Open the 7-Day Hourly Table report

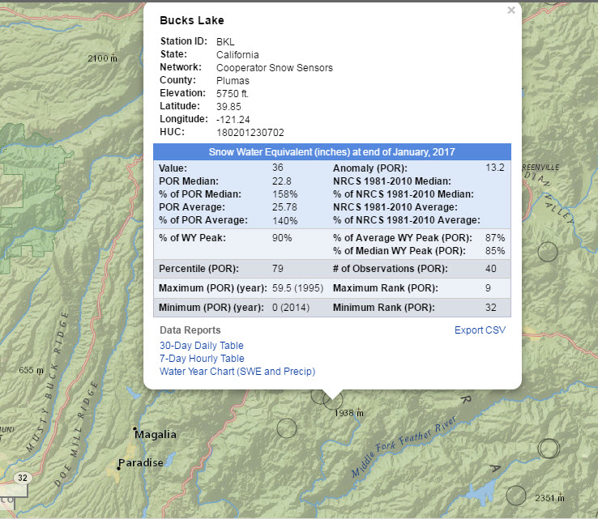(x=202, y=358)
